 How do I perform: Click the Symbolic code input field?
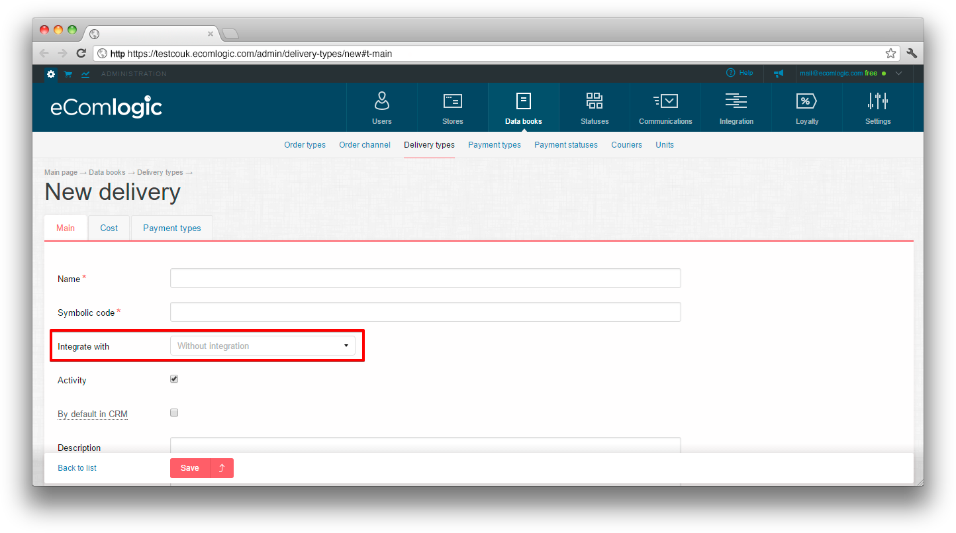pos(426,312)
